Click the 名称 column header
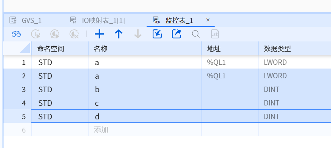 (145, 49)
